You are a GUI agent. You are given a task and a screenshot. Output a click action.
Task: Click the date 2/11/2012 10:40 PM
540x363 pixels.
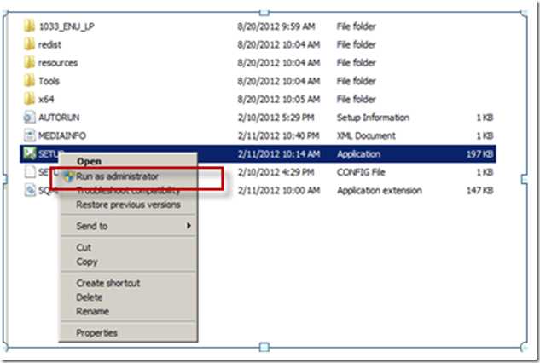[x=279, y=135]
